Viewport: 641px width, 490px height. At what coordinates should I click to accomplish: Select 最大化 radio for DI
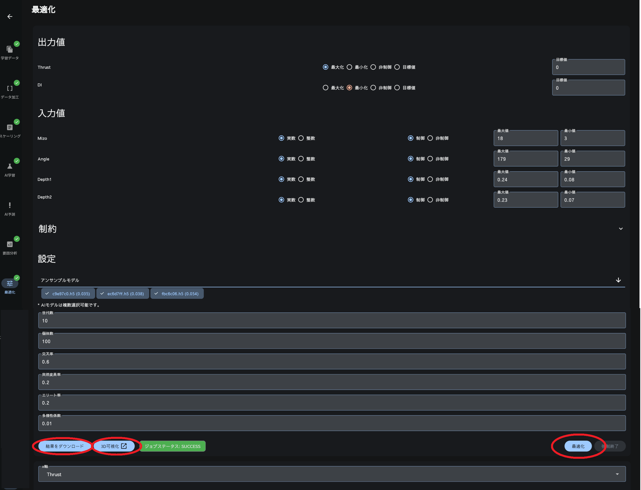(x=326, y=88)
